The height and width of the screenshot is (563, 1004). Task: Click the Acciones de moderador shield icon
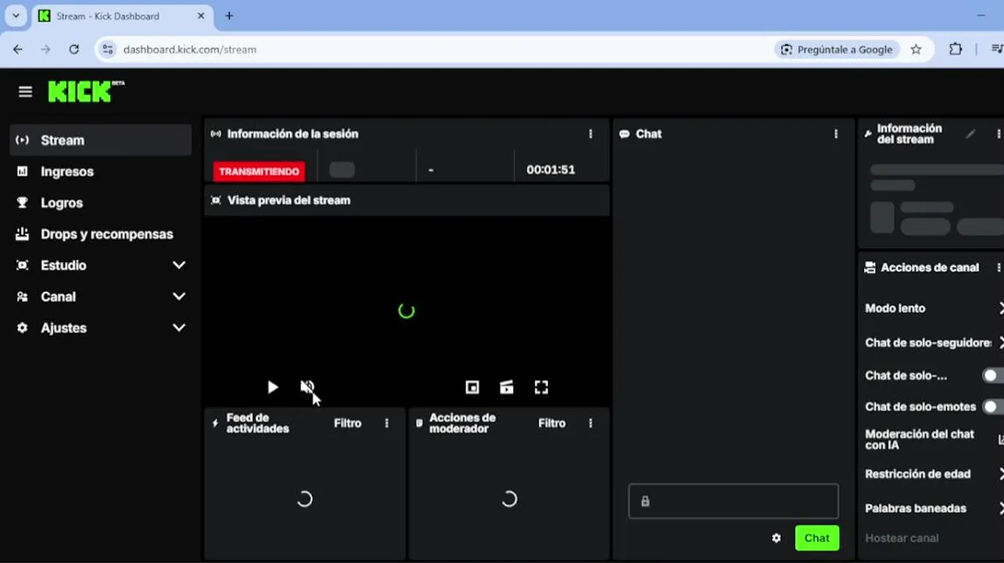click(x=420, y=423)
